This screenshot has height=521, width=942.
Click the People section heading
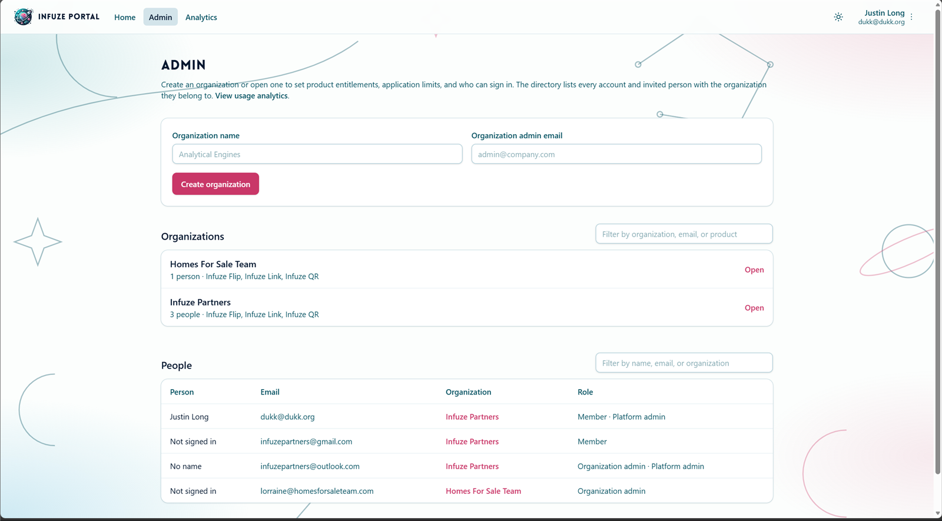[177, 366]
